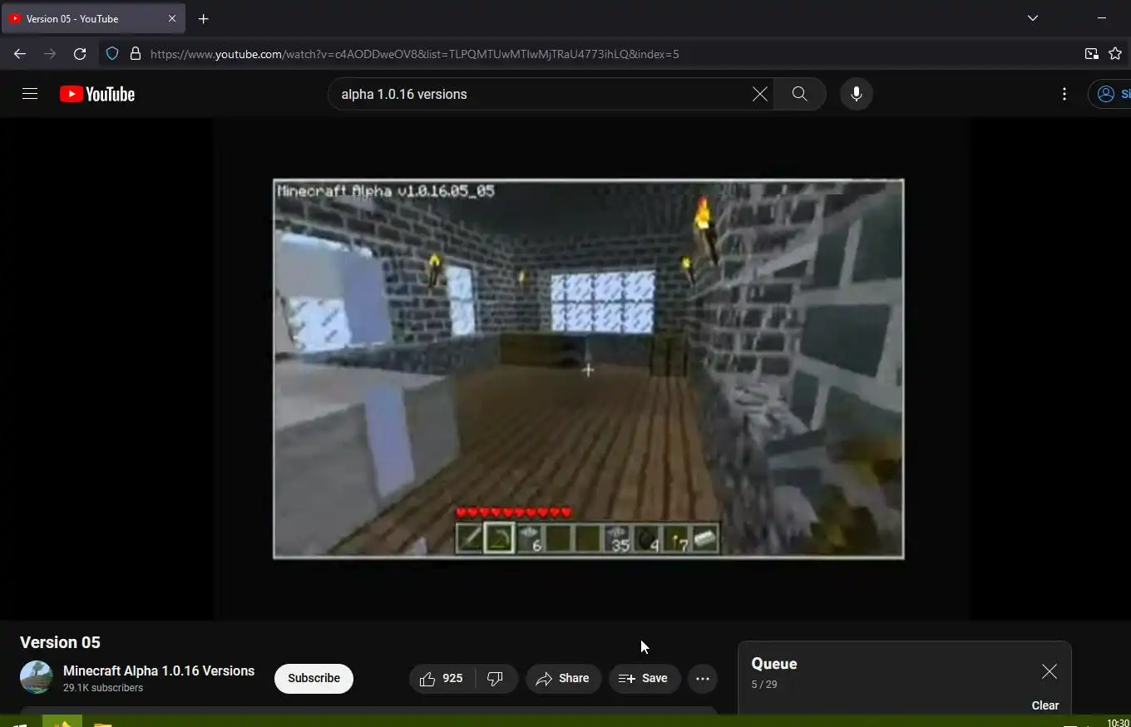List all tabs dropdown chevron

coord(1033,17)
